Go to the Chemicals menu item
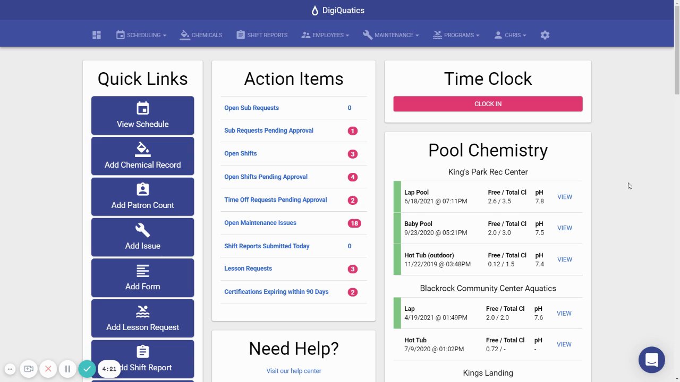 pyautogui.click(x=201, y=35)
